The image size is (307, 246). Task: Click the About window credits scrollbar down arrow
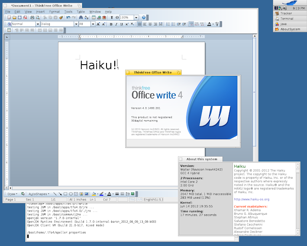298,233
